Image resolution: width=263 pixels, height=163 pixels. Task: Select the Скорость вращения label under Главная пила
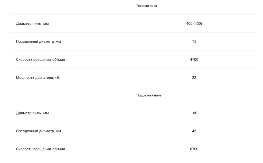[x=40, y=60]
